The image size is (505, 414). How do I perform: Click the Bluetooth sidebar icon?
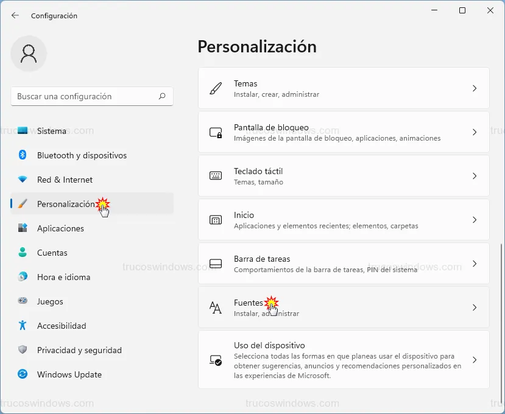click(x=23, y=155)
